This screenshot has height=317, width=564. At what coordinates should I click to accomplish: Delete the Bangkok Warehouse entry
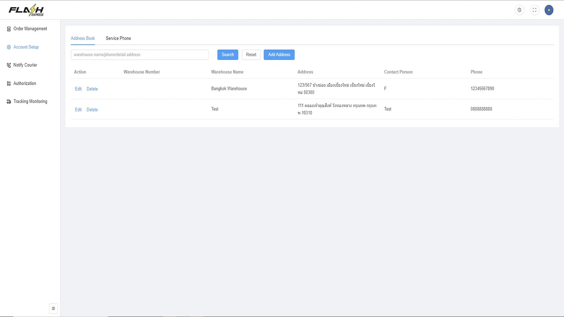click(92, 88)
